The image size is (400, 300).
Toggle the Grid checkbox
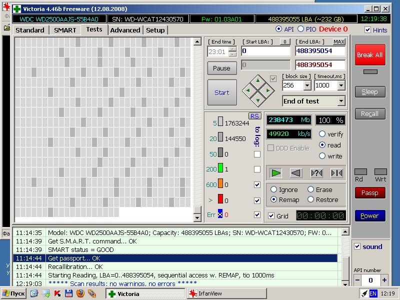(271, 216)
